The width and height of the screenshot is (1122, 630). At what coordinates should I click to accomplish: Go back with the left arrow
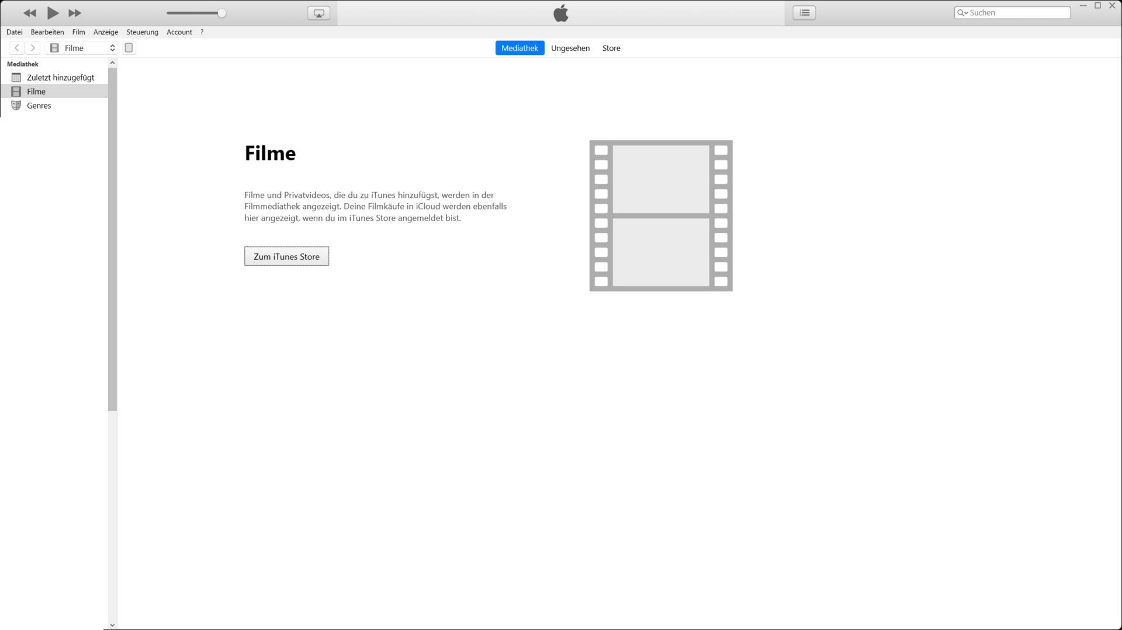17,48
